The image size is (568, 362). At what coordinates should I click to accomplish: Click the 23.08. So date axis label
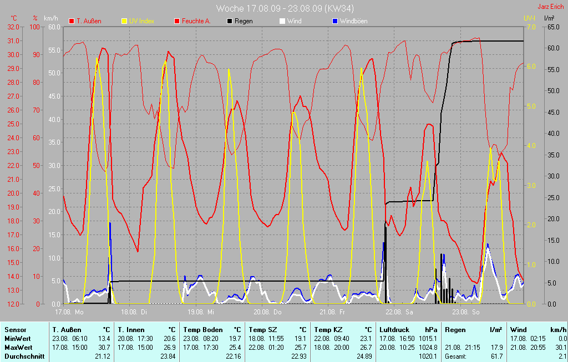(x=465, y=312)
